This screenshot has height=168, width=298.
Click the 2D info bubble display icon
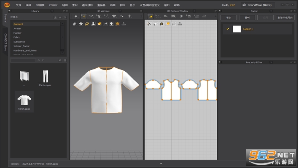[x=162, y=24]
